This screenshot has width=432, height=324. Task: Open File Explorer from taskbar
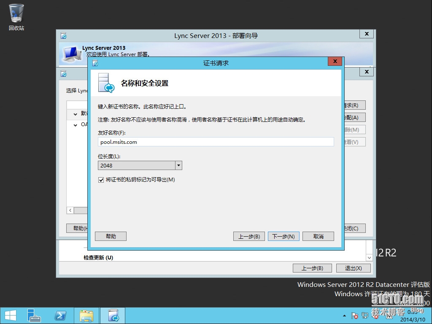(86, 316)
